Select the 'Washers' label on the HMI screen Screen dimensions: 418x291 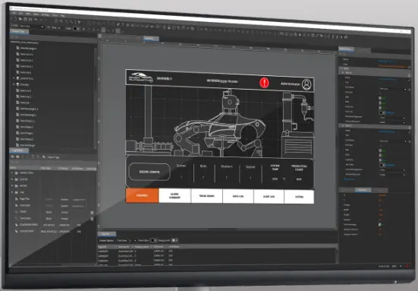click(226, 166)
